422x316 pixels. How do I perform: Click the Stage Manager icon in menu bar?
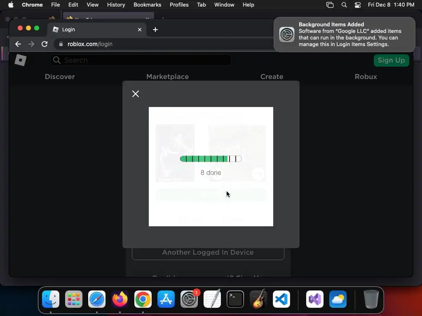point(330,5)
